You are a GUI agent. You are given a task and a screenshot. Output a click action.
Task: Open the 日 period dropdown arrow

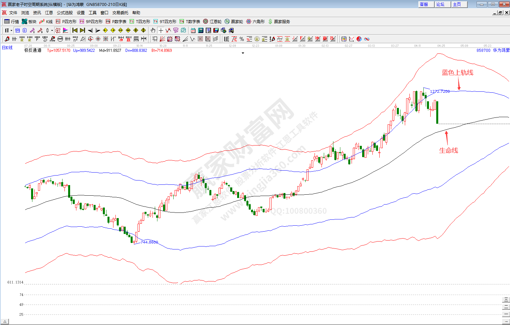pyautogui.click(x=11, y=31)
